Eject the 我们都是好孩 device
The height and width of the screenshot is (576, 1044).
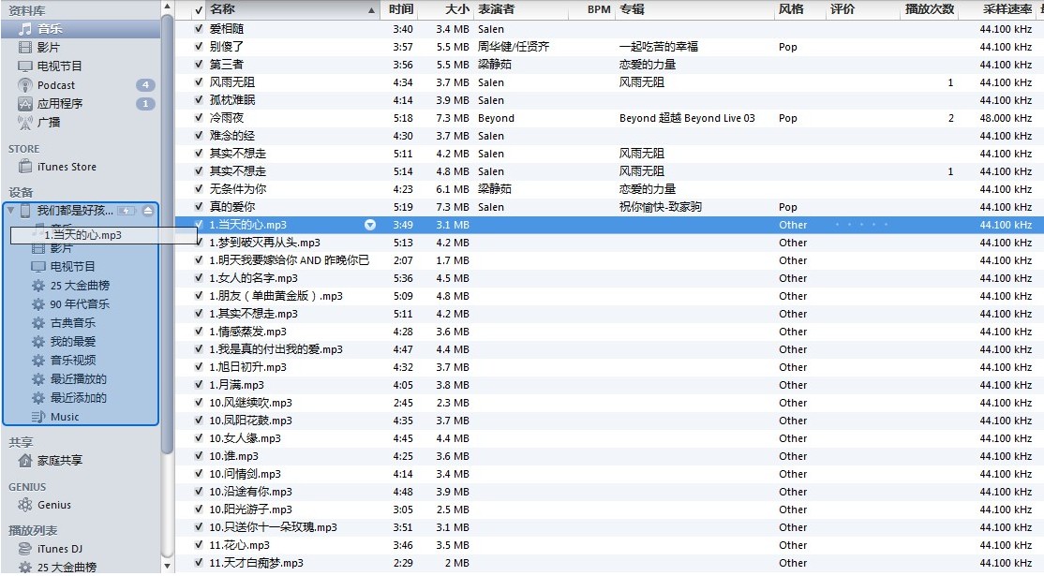click(x=148, y=211)
